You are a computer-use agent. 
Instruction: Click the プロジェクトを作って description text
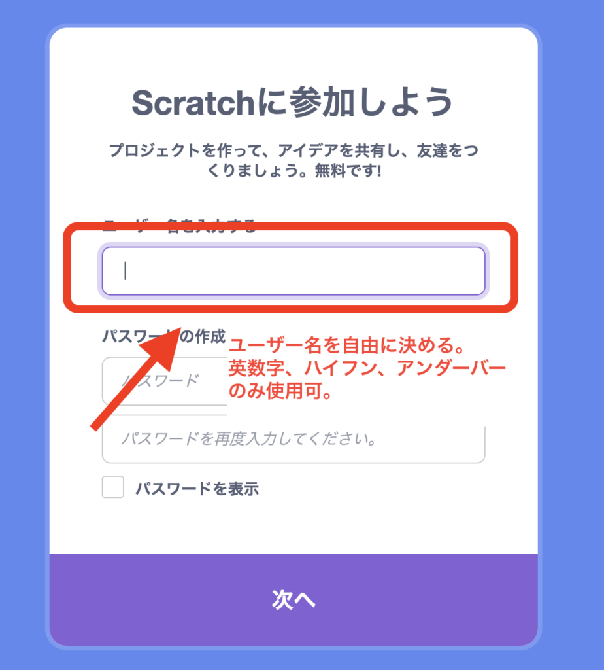294,160
